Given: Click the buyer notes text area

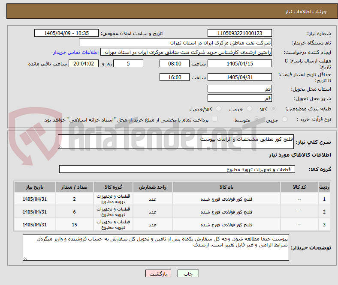Looking at the screenshot, I should point(156,247).
